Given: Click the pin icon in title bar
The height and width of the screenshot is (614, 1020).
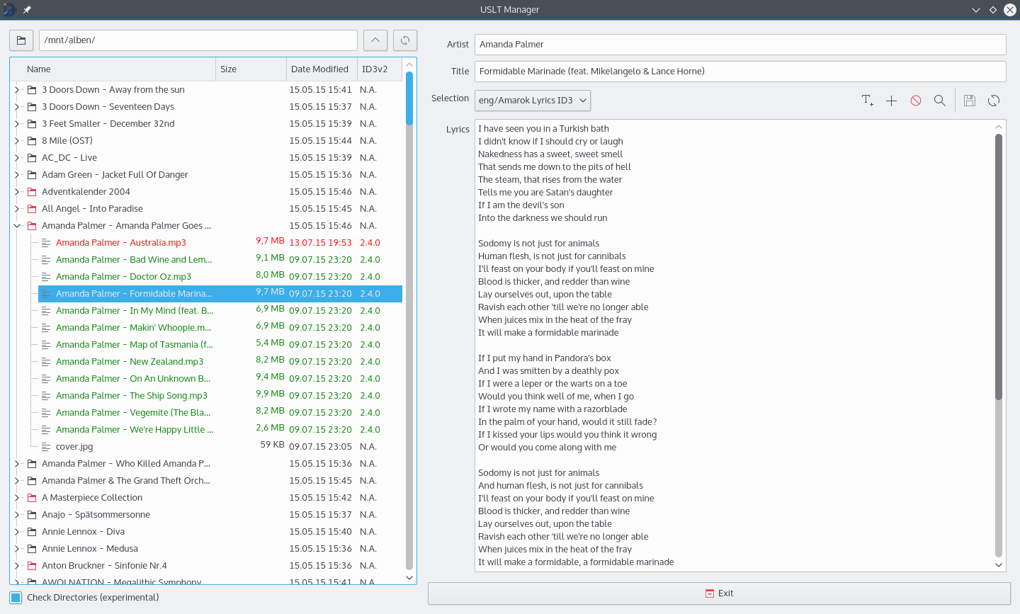Looking at the screenshot, I should tap(27, 10).
